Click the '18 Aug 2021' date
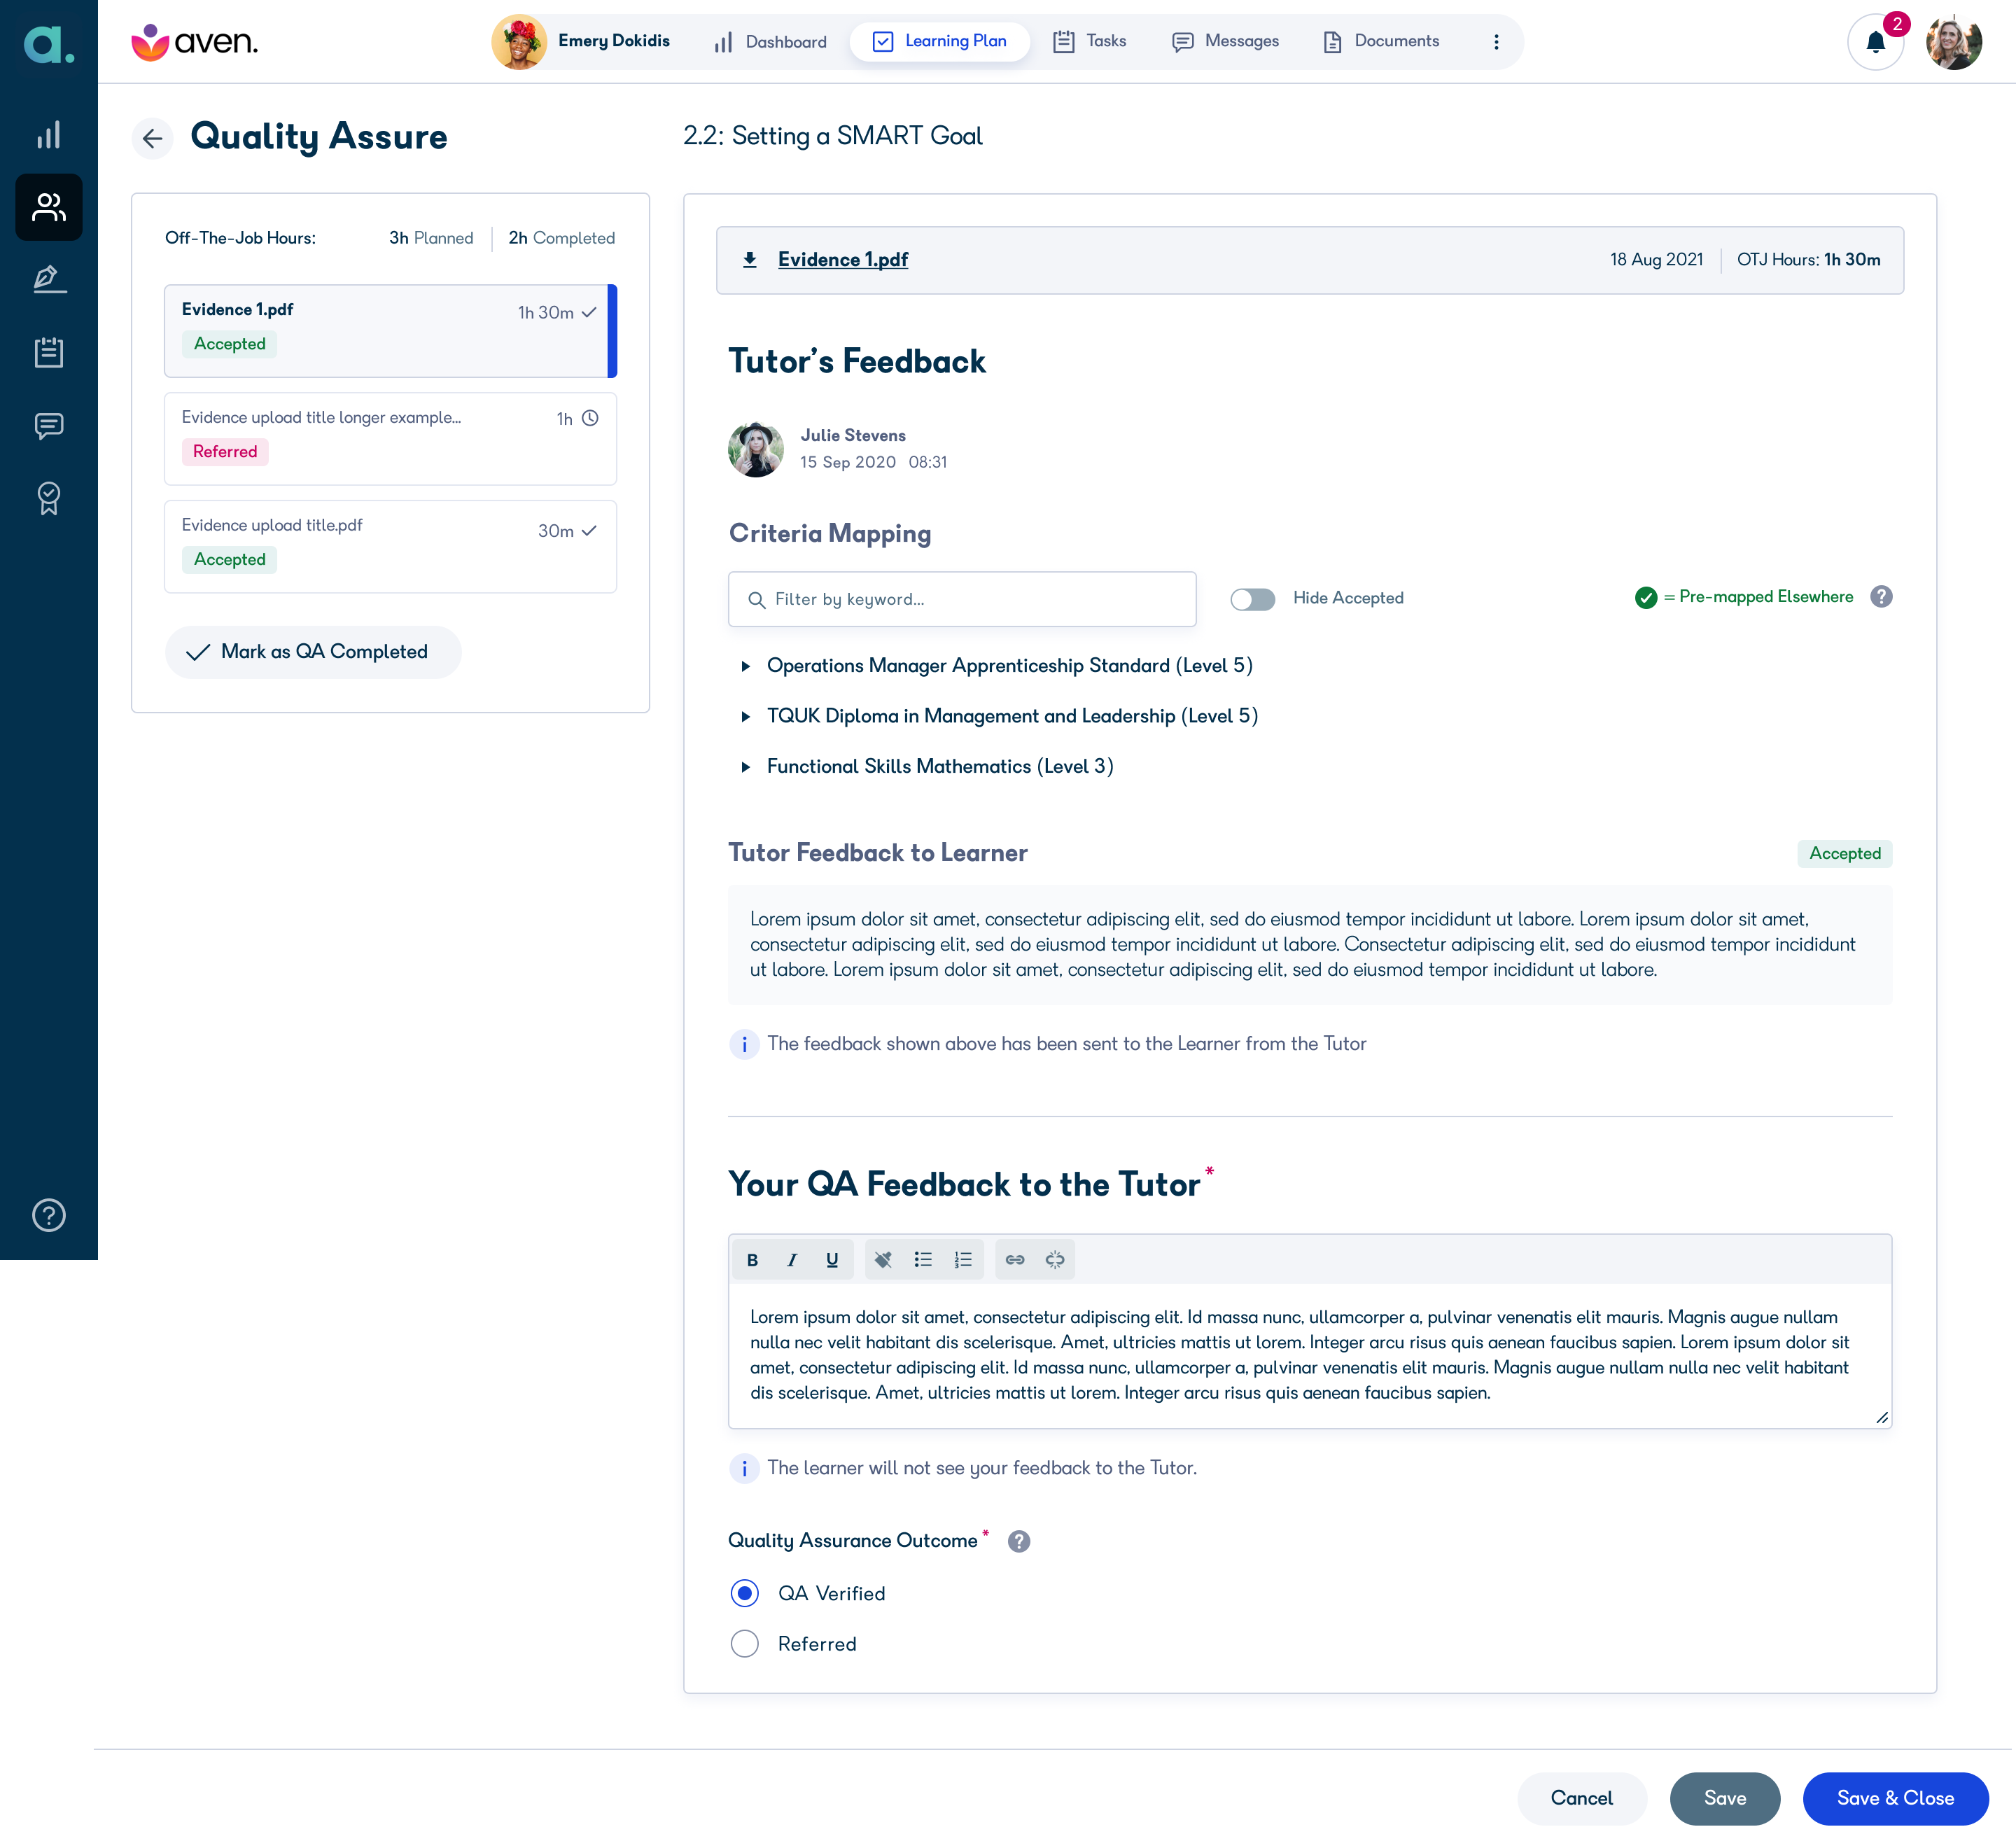 pyautogui.click(x=1656, y=260)
